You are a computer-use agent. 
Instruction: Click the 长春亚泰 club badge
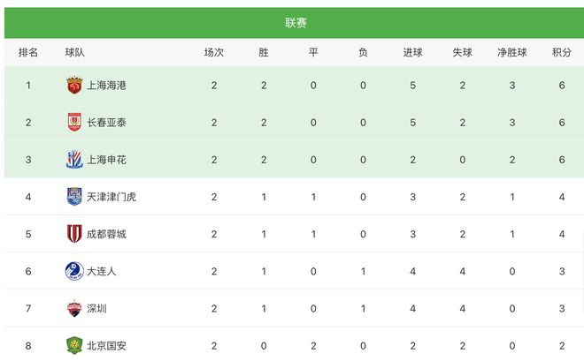[x=74, y=123]
